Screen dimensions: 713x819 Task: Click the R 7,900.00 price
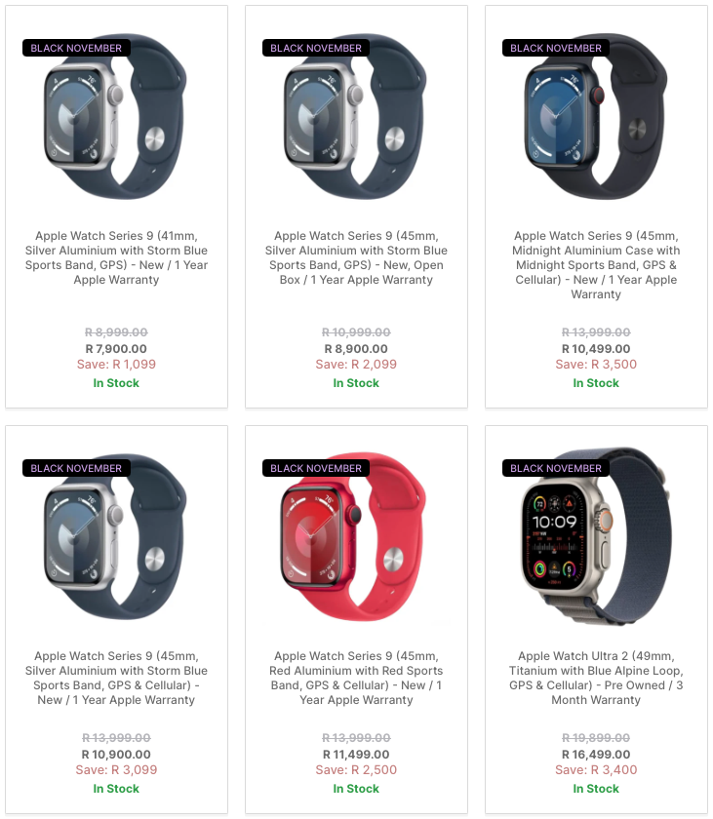(116, 348)
